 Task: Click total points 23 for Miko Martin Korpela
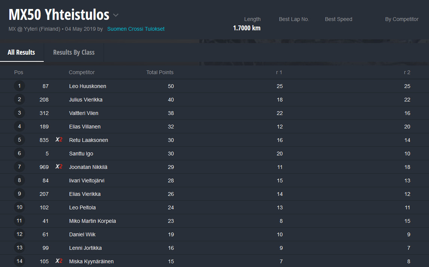point(171,221)
